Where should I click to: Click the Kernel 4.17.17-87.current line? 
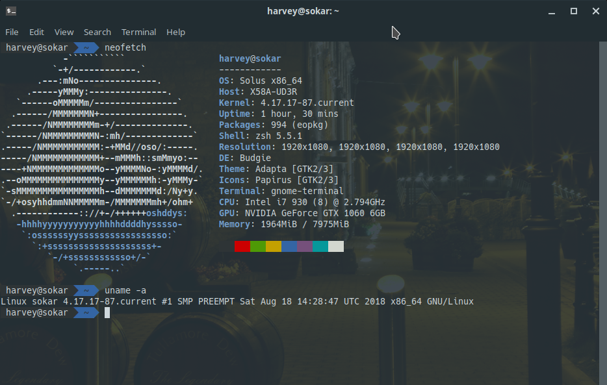[x=287, y=103]
